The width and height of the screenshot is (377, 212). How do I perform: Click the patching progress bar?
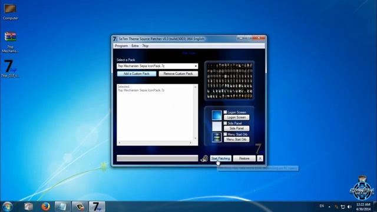(x=157, y=158)
